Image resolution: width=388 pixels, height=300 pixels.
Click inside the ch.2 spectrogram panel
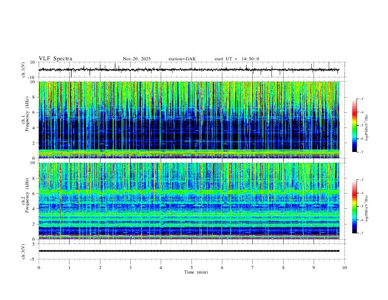click(189, 201)
